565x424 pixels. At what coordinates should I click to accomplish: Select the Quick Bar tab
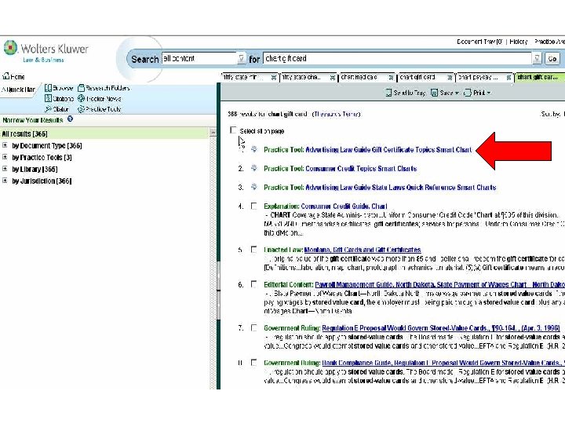pyautogui.click(x=18, y=90)
